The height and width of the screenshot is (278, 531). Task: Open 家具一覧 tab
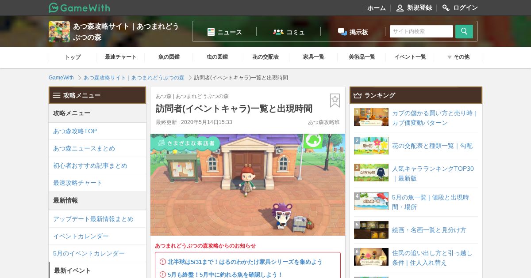(314, 57)
